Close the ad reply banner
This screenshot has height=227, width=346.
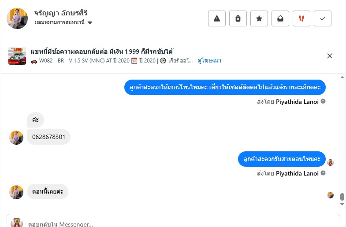[330, 56]
